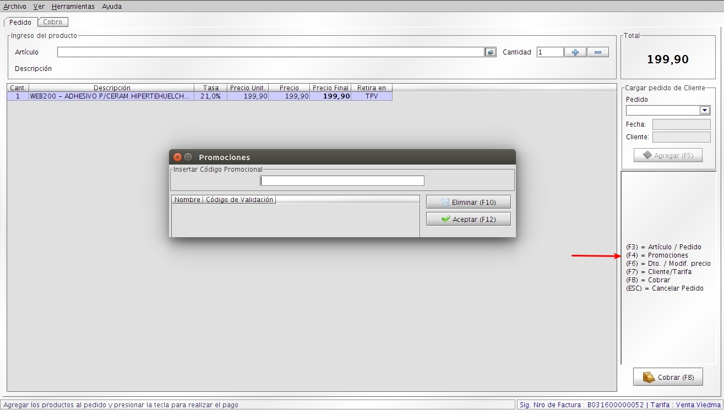The width and height of the screenshot is (724, 410).
Task: Select the WEB200 adhesivo product row
Action: pos(200,96)
